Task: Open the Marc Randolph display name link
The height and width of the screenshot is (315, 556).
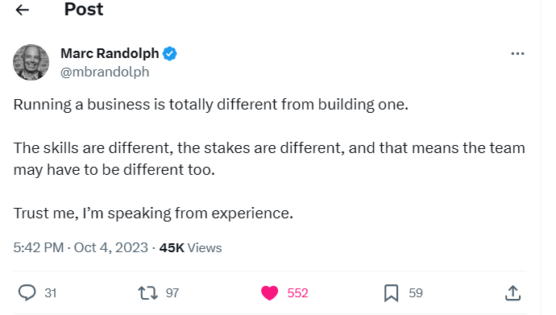Action: [x=110, y=53]
